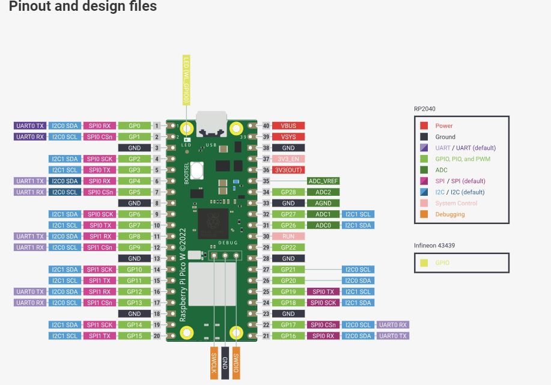Click the GND label at pin 38

(288, 148)
